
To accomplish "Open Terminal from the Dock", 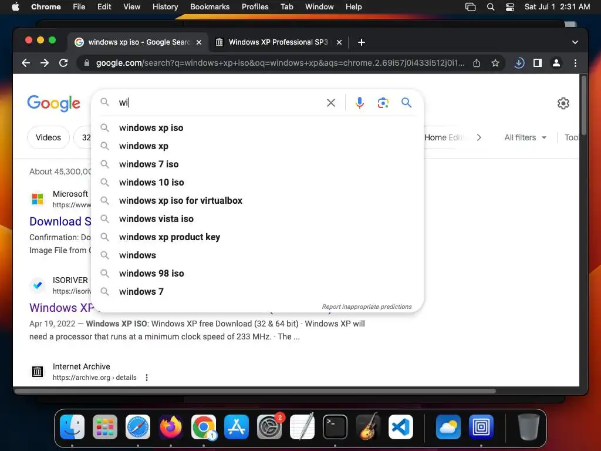I will click(335, 426).
